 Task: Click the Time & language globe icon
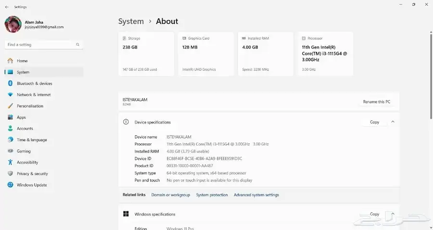(10, 140)
